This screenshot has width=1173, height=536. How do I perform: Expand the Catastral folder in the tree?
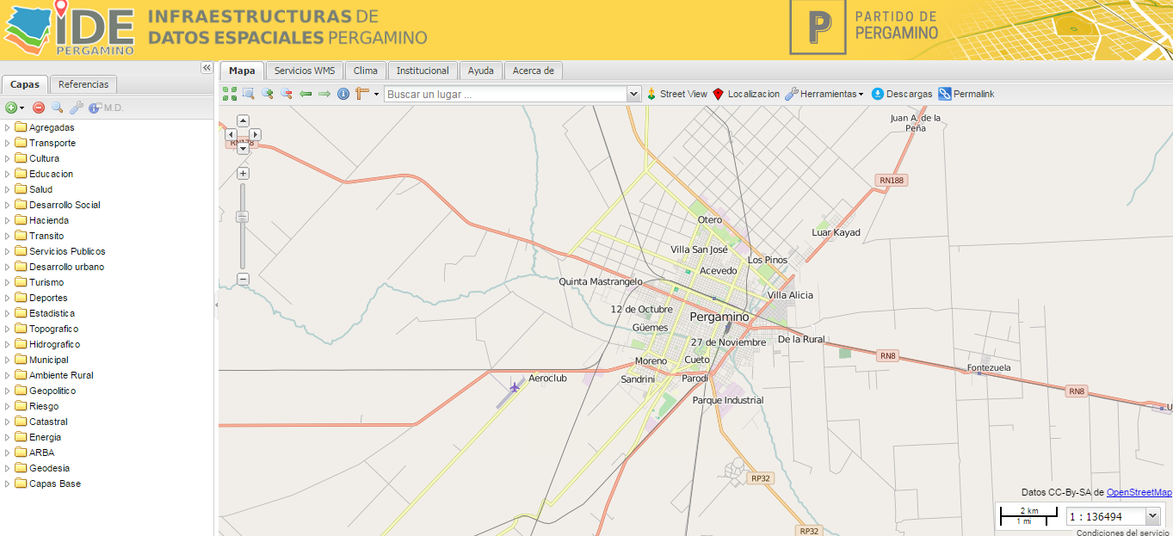tap(7, 421)
